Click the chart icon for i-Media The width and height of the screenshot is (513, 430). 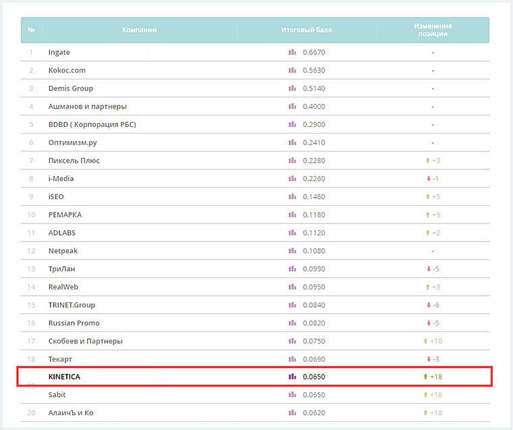(292, 178)
